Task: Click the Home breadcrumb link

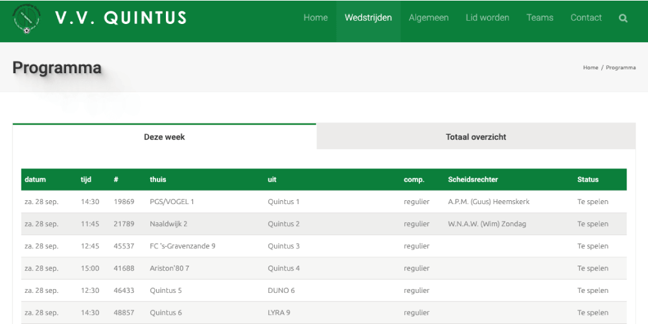Action: (x=590, y=67)
